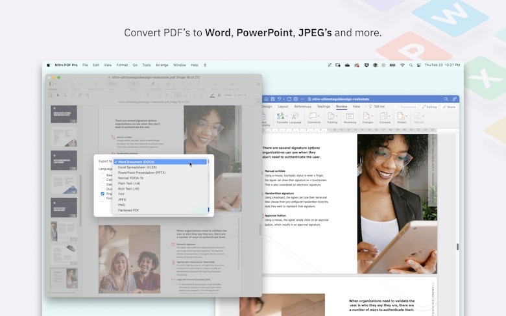Image resolution: width=506 pixels, height=316 pixels.
Task: Open the Tools menu
Action: pyautogui.click(x=147, y=65)
